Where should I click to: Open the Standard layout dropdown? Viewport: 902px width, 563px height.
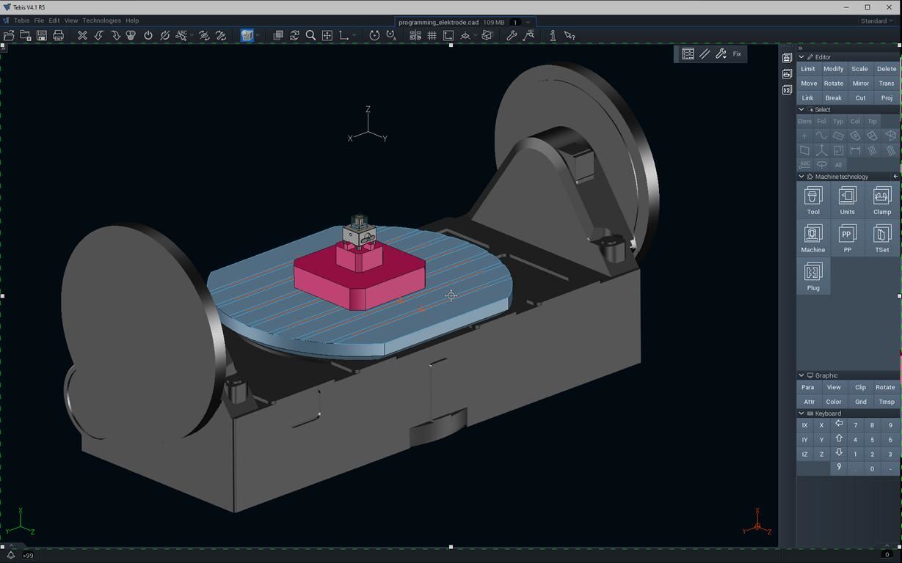coord(877,21)
